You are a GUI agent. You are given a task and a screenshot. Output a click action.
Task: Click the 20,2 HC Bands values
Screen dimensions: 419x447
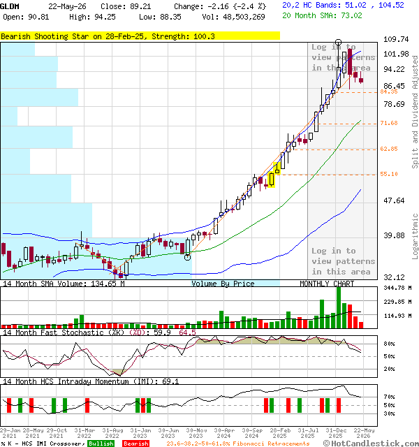click(x=343, y=5)
